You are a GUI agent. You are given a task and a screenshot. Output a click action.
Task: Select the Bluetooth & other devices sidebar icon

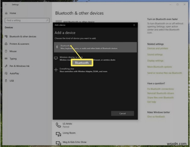pyautogui.click(x=6, y=36)
